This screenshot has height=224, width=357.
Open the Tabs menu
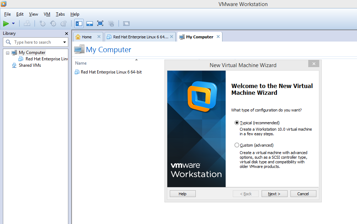pos(61,14)
